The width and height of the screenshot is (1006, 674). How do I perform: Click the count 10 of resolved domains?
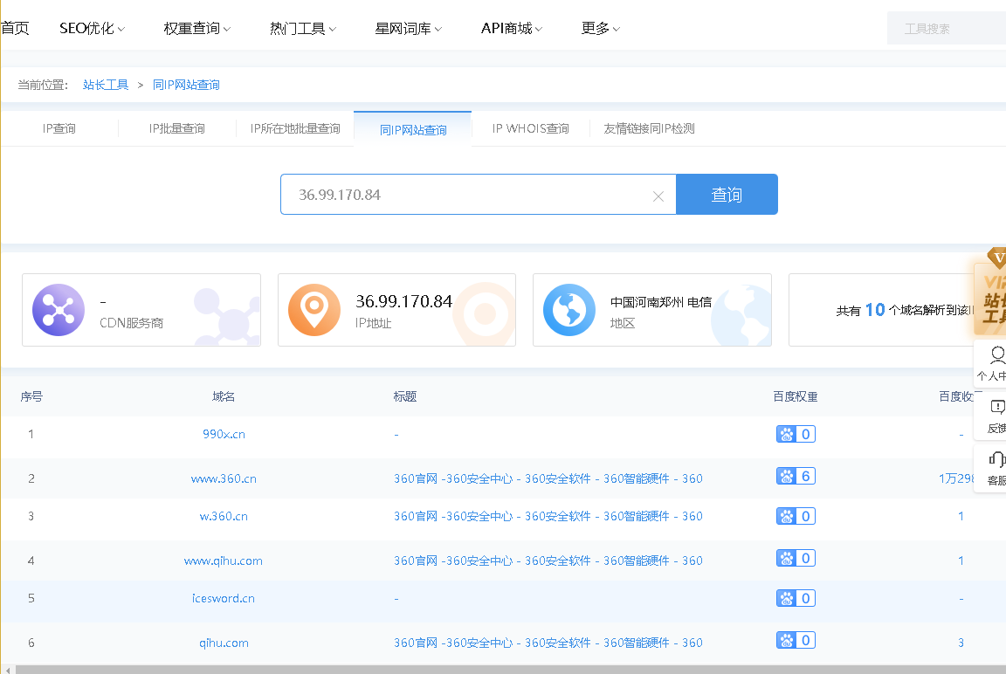click(875, 310)
